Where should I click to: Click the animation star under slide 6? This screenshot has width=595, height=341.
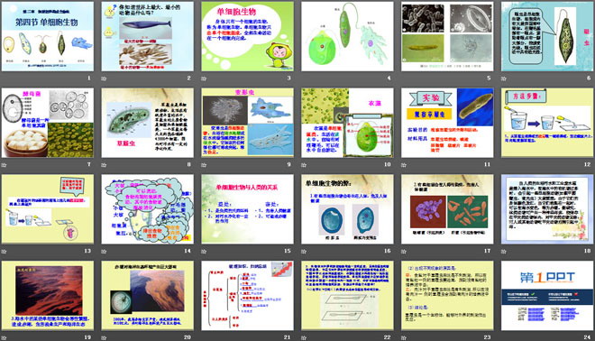(504, 78)
